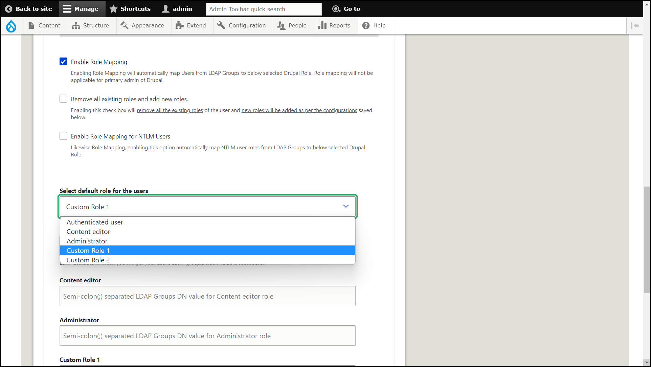Select Custom Role 2 from dropdown list

(88, 260)
